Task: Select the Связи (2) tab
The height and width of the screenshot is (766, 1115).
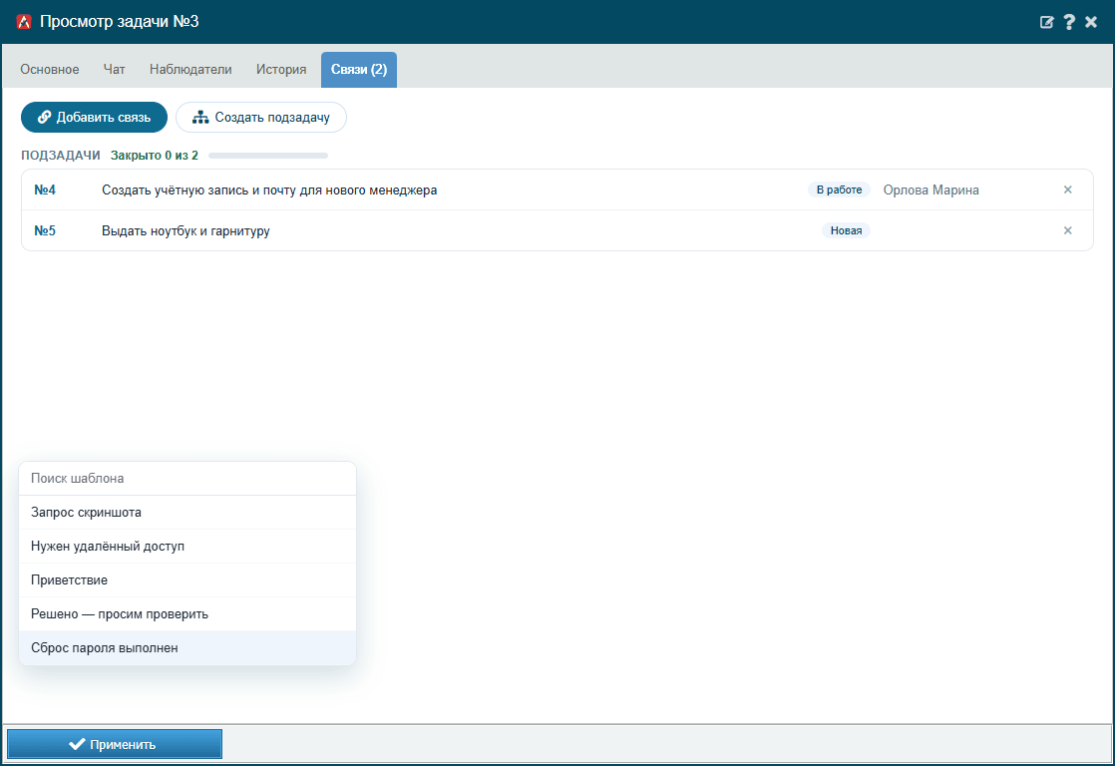Action: click(359, 70)
